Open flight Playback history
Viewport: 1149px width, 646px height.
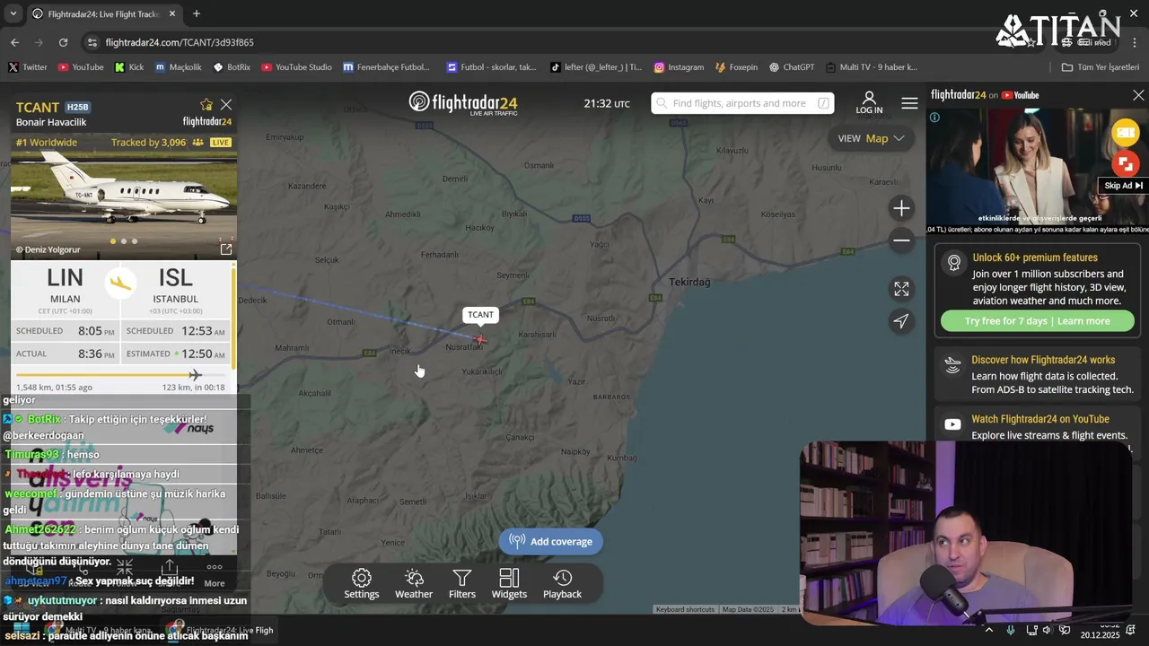point(563,584)
